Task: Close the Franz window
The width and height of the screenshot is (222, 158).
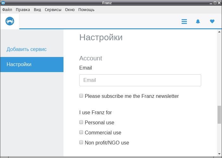Action: pos(219,3)
